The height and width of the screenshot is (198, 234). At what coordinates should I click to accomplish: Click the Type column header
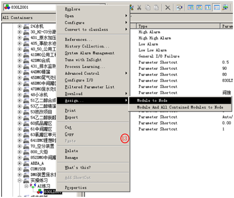click(144, 26)
